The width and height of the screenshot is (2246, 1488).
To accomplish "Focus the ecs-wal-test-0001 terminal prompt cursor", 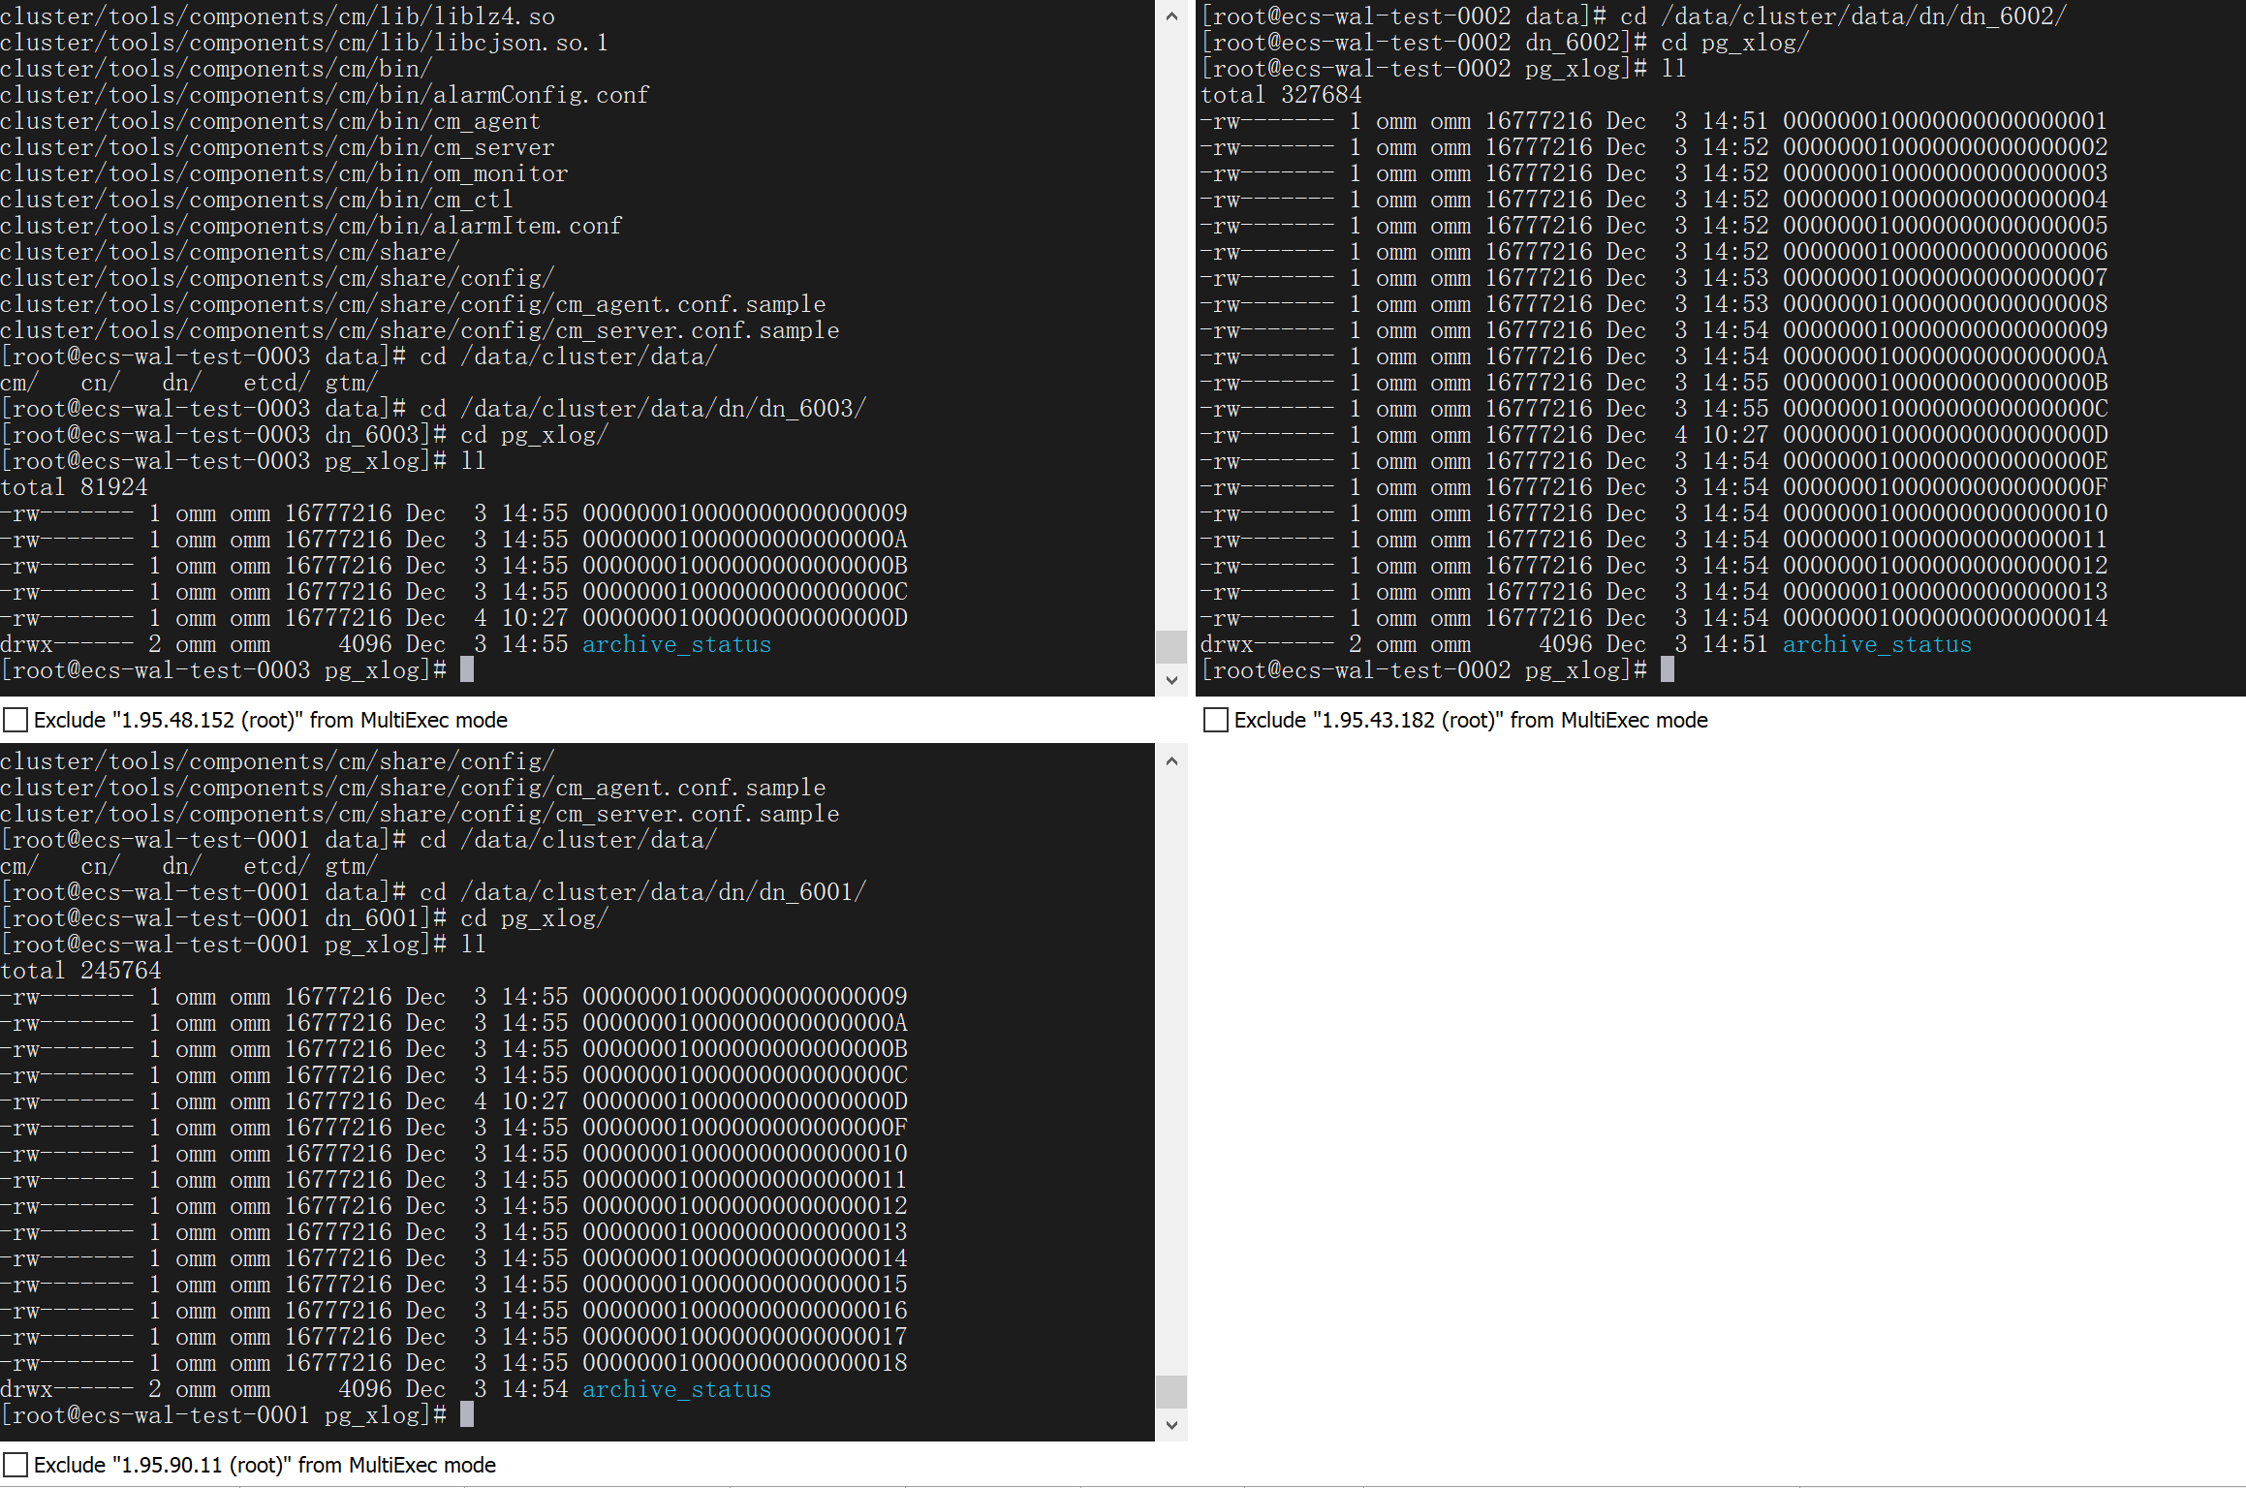I will pyautogui.click(x=467, y=1415).
